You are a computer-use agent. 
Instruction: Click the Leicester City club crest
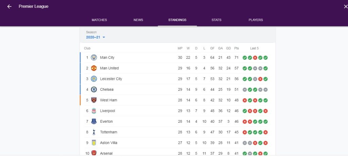pos(94,79)
